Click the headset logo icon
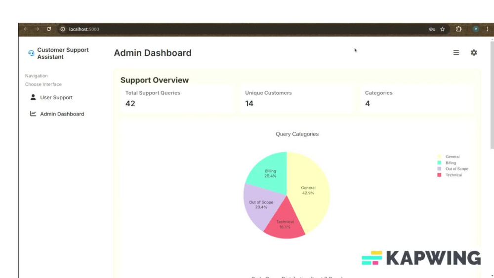Image resolution: width=494 pixels, height=278 pixels. pos(31,53)
